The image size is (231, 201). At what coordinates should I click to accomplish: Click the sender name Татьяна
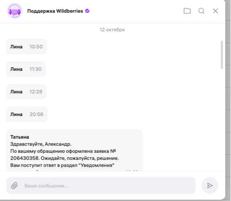(x=20, y=137)
